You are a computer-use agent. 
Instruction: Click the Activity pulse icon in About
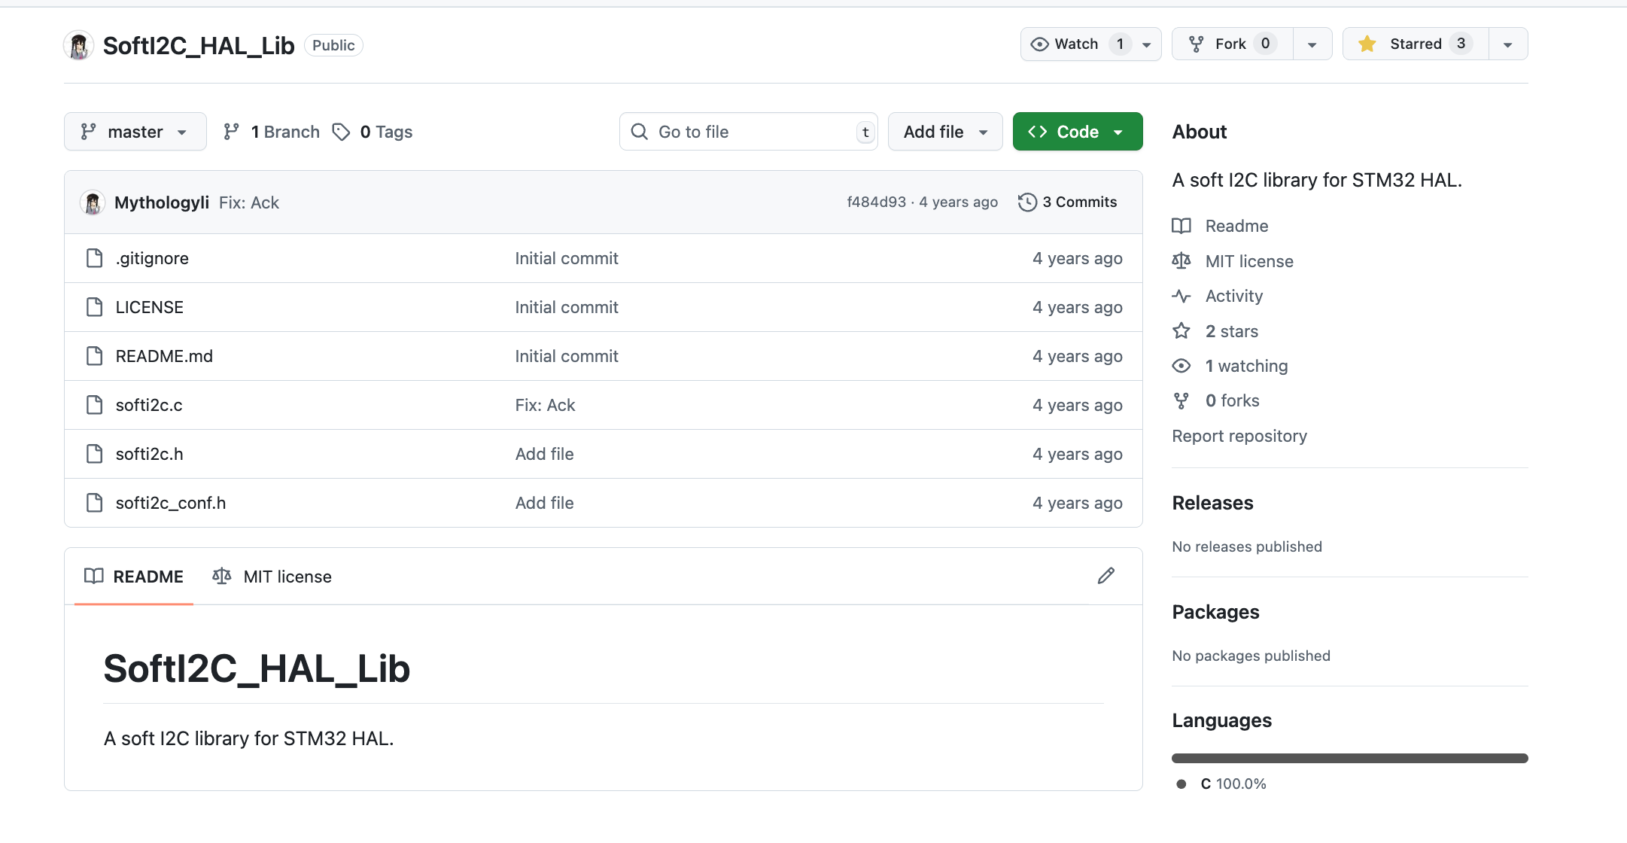1181,296
